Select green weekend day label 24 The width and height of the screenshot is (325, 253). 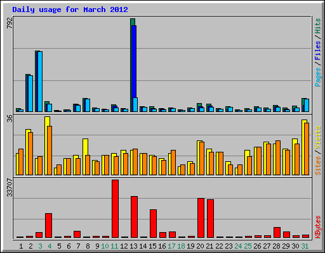(238, 246)
